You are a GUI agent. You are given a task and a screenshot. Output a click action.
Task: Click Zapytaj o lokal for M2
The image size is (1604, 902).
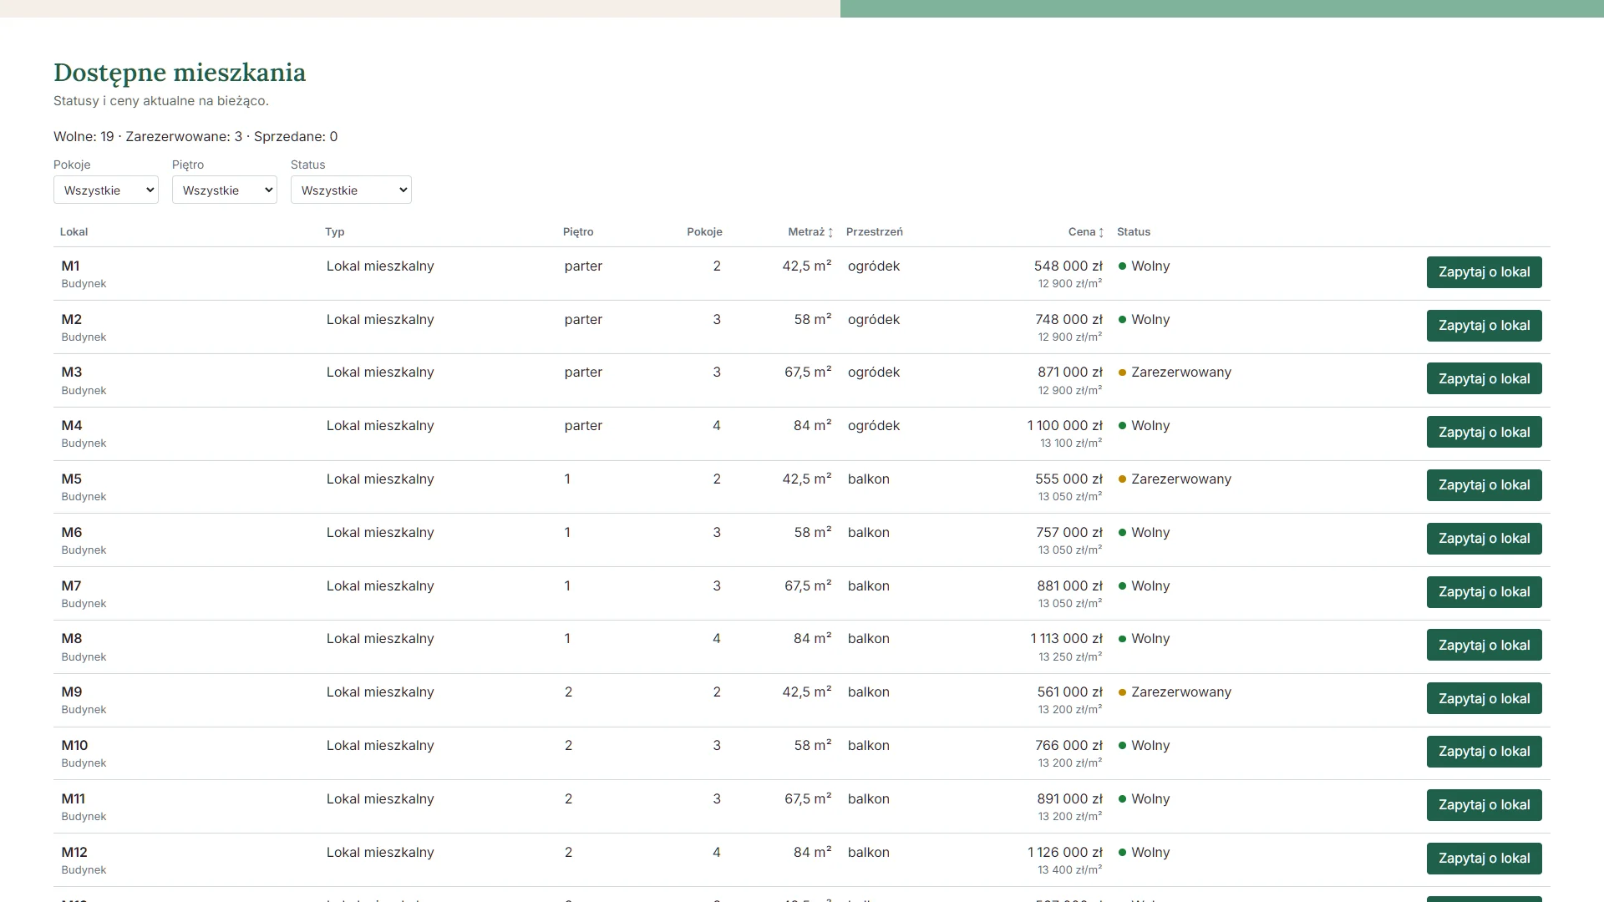coord(1484,326)
